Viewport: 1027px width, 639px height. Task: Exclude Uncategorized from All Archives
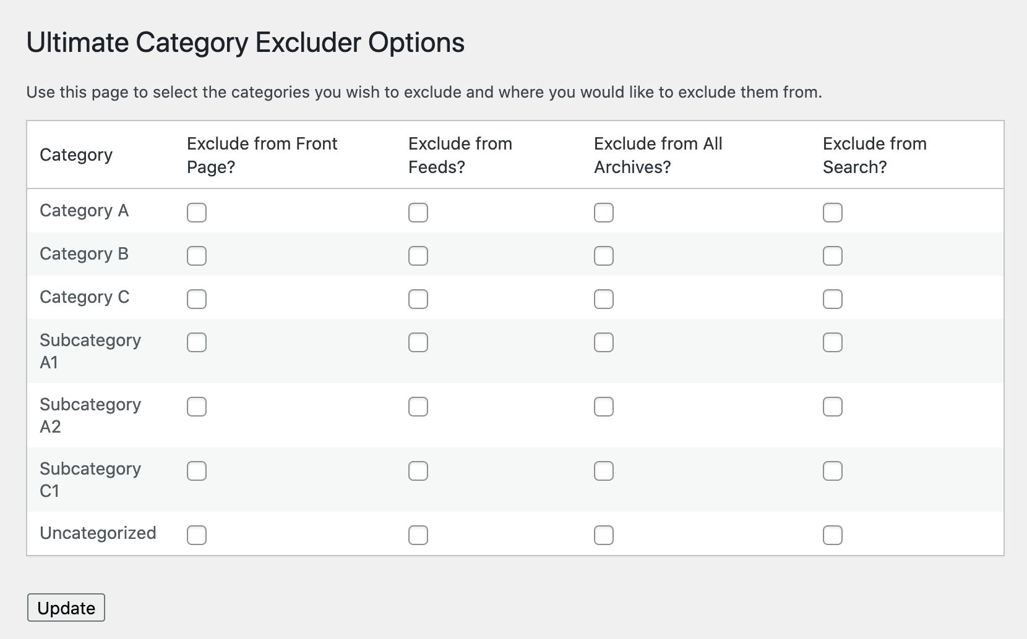(x=603, y=535)
